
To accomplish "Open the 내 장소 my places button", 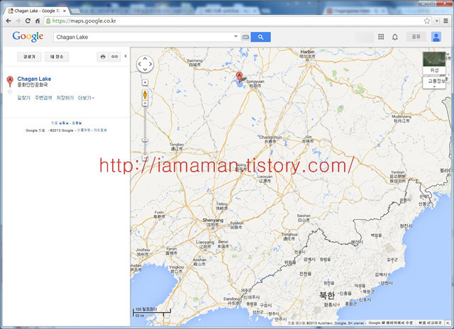I will pyautogui.click(x=57, y=57).
